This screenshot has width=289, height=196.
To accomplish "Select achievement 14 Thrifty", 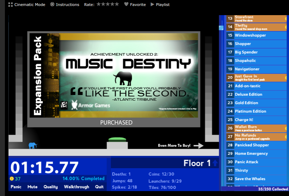I will (x=256, y=27).
